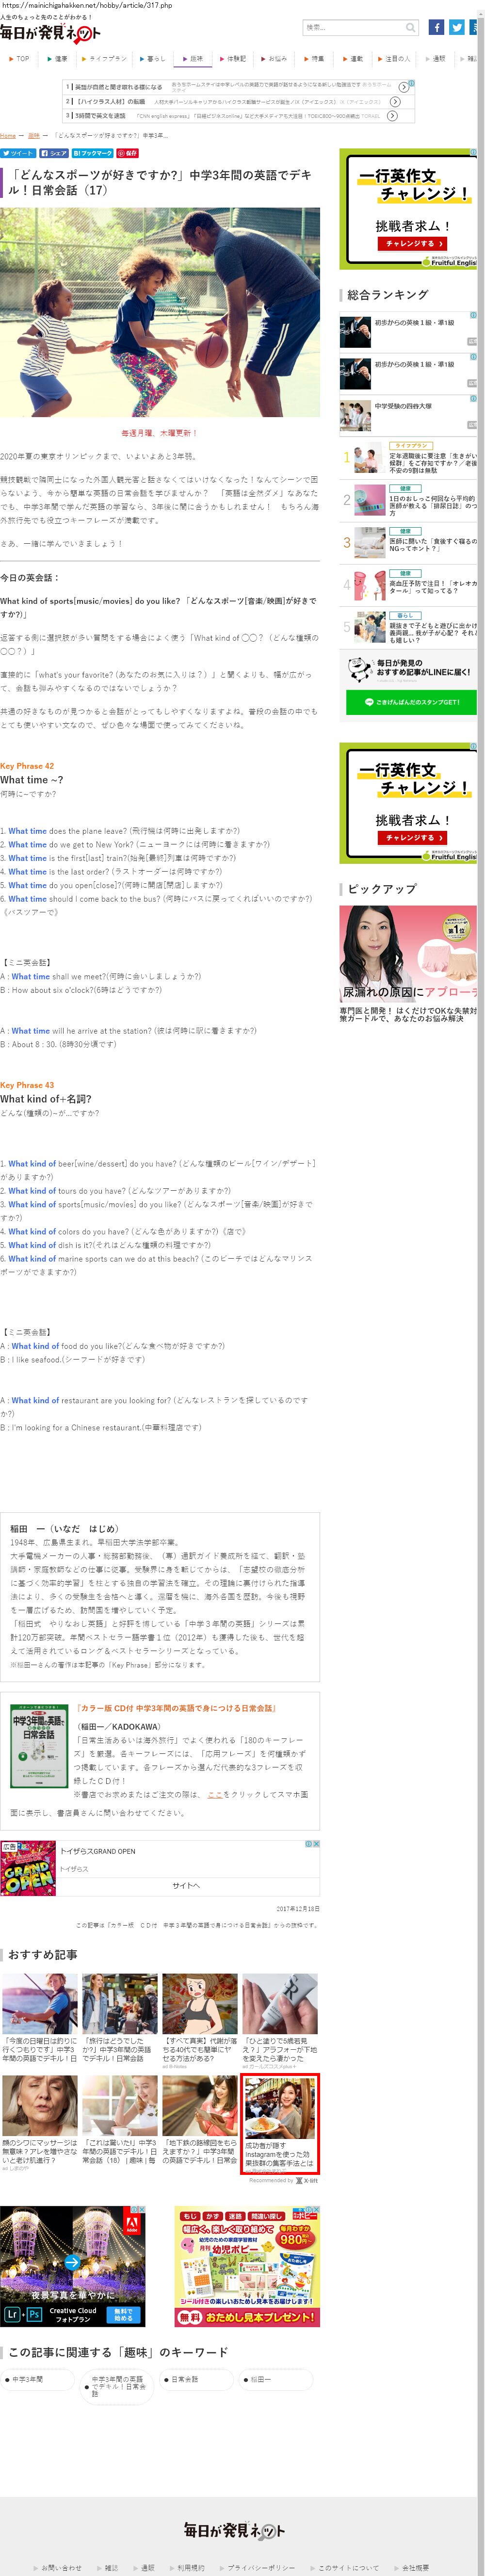Open the 趣味 menu item
Image resolution: width=485 pixels, height=2576 pixels.
click(x=193, y=59)
